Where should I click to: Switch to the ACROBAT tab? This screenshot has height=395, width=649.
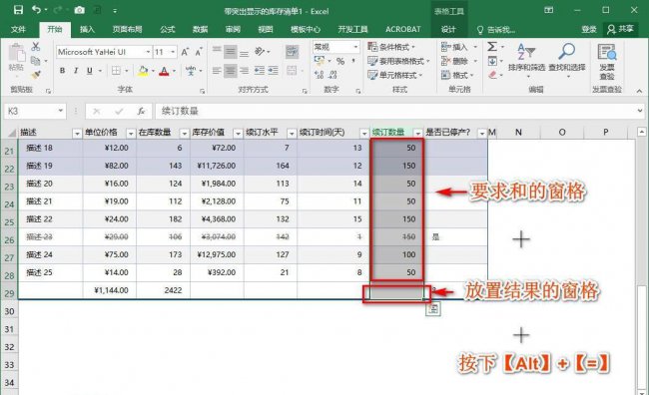coord(402,29)
